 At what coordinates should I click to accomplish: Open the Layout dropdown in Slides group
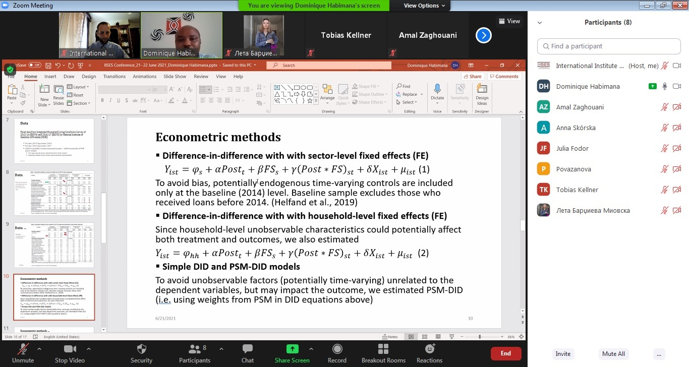[x=78, y=87]
